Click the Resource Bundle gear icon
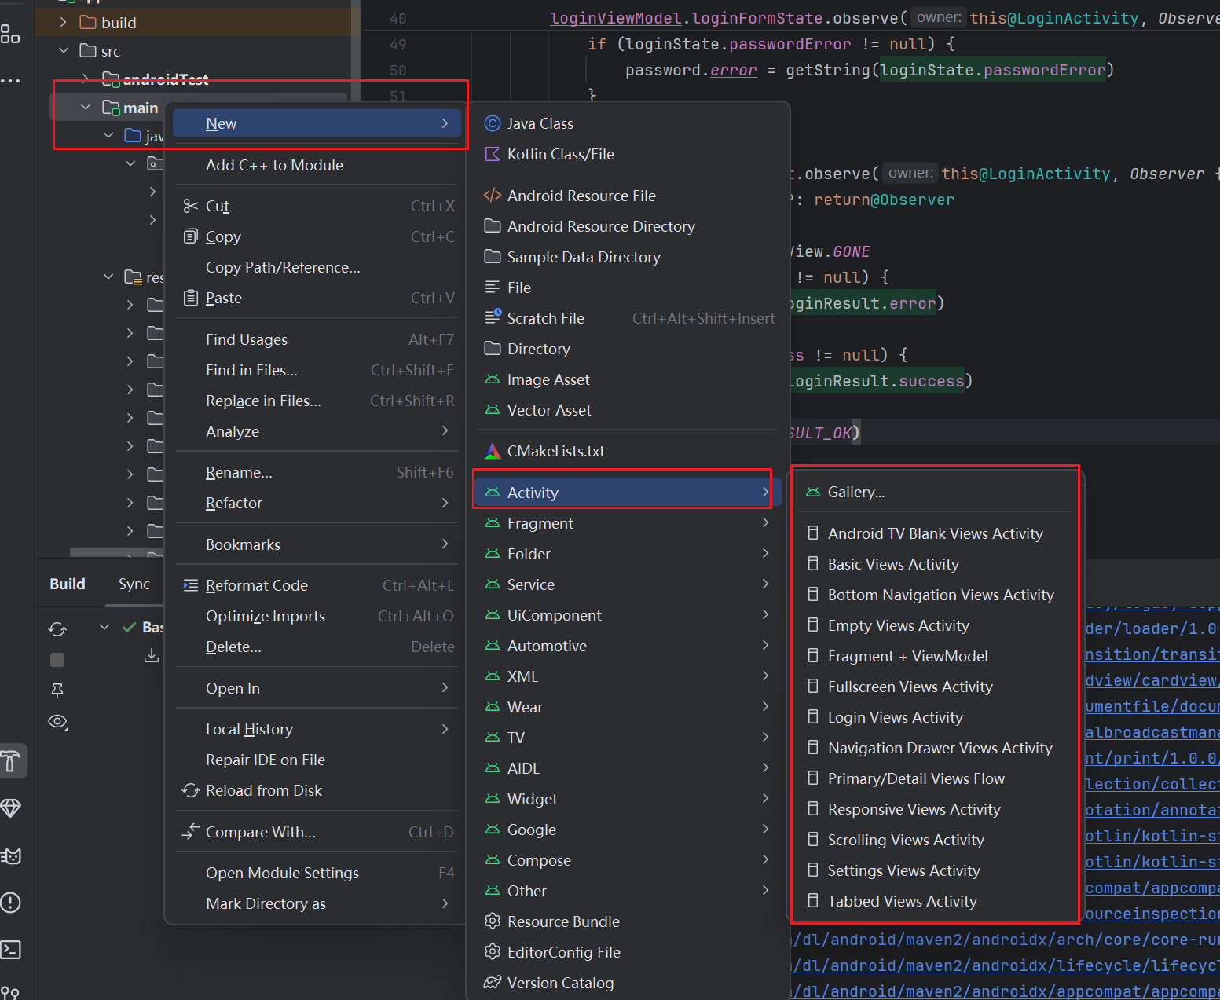The height and width of the screenshot is (1000, 1220). tap(493, 921)
